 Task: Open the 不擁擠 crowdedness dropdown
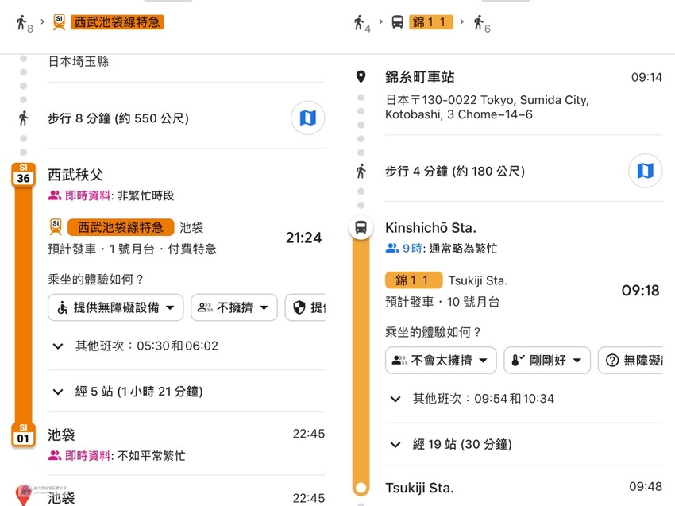point(233,307)
